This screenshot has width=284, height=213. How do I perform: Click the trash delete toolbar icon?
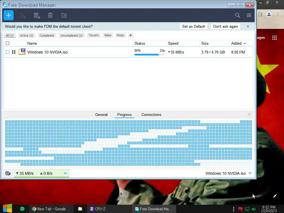tap(50, 16)
